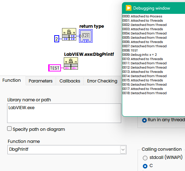The image size is (185, 171).
Task: Enable Specify path on diagram checkbox
Action: (9, 129)
